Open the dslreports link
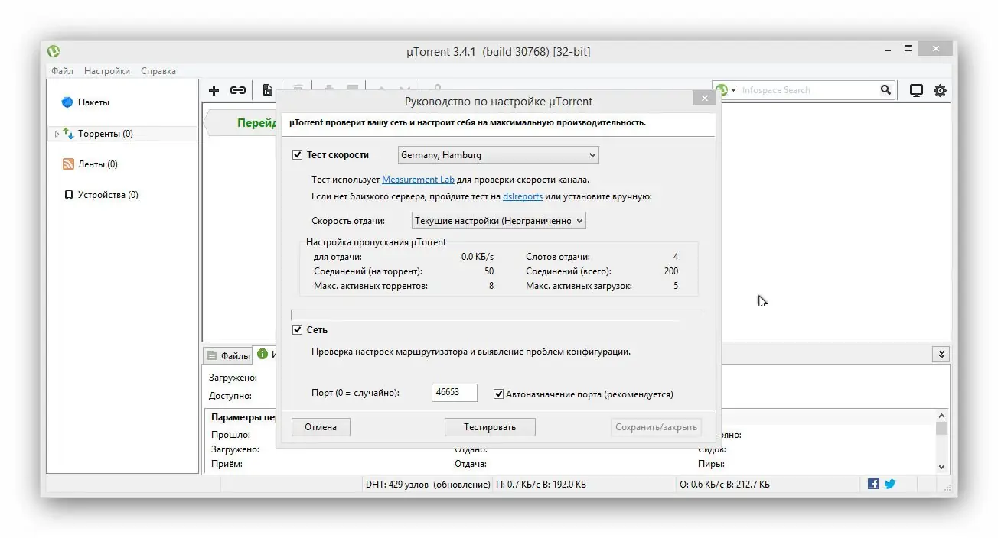 pos(523,196)
